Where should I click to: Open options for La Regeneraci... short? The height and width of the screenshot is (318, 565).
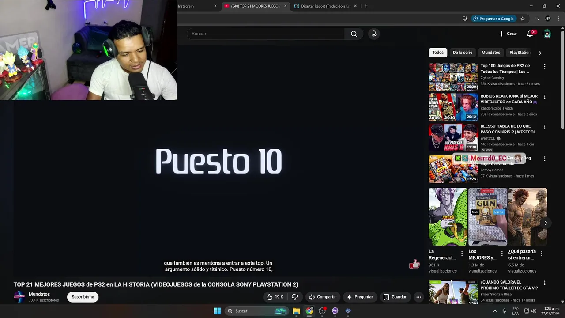462,254
